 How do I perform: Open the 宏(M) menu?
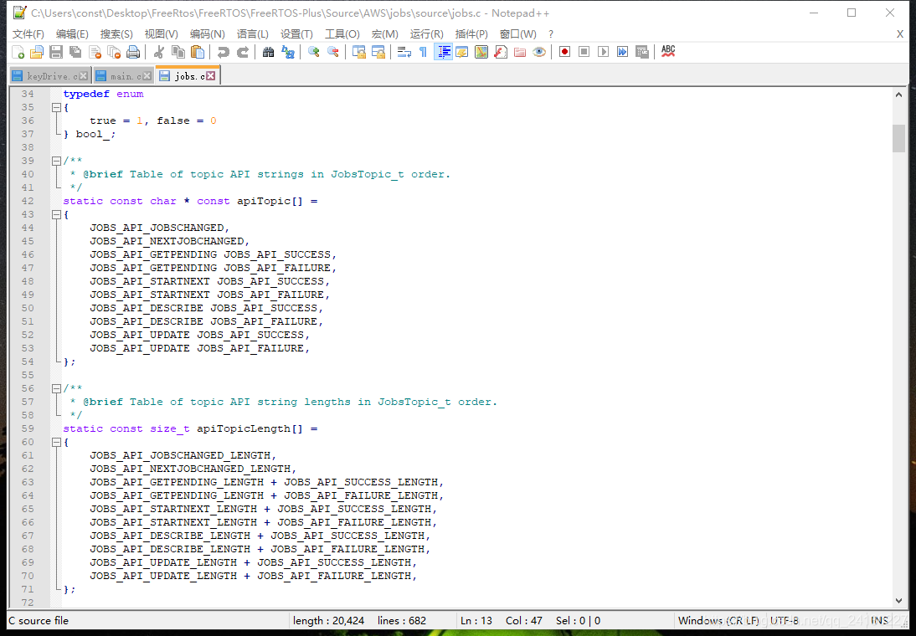[384, 33]
